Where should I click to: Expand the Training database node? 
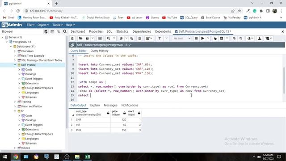click(x=15, y=102)
